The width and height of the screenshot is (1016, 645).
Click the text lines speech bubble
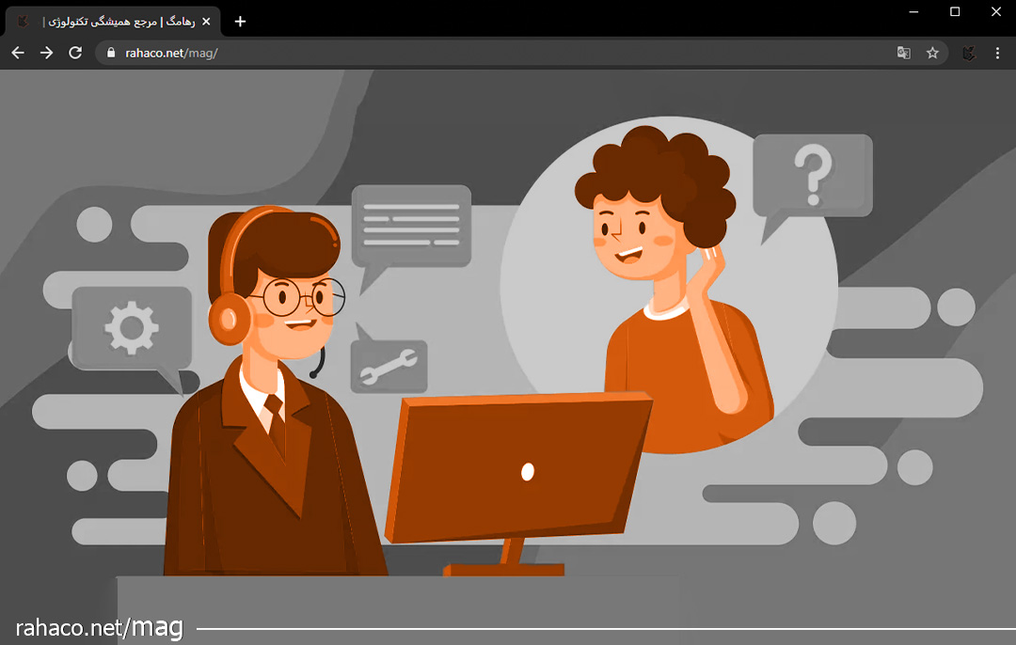[411, 226]
